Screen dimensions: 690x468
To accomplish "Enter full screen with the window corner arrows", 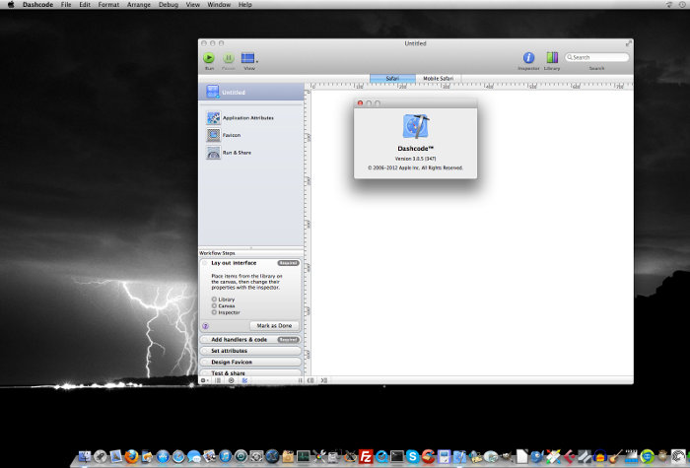I will [x=629, y=43].
